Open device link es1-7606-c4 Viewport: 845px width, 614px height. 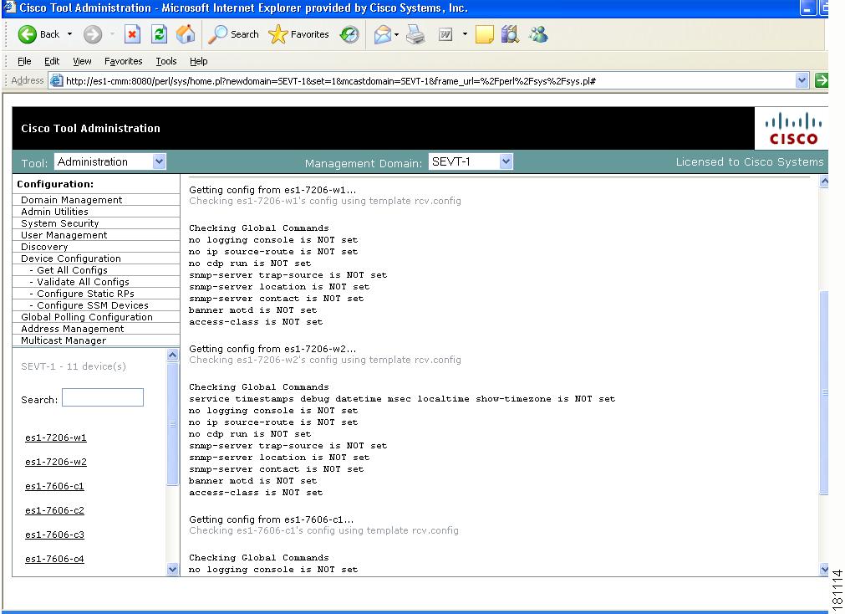pyautogui.click(x=54, y=559)
